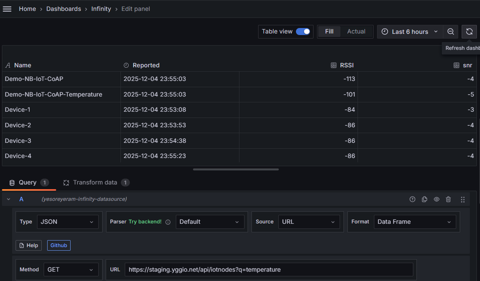Click into the URL input field
Screen dimensions: 480x281
click(x=268, y=269)
